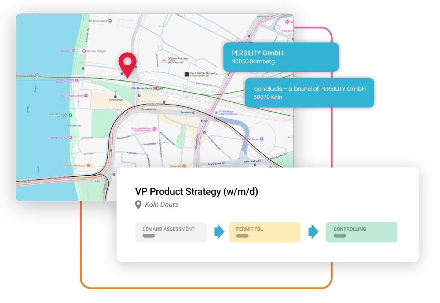Open the PERBILITY GmbH Bamberg location card
Screen dimensions: 440x303
[x=281, y=57]
